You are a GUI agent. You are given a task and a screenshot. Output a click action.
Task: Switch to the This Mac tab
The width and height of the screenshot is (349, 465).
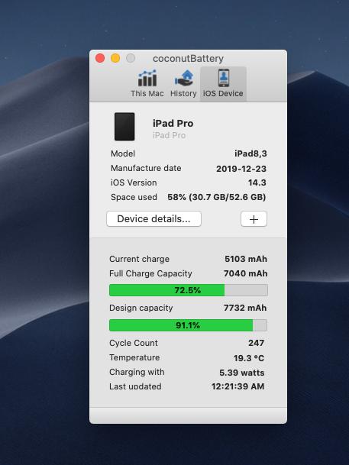pyautogui.click(x=147, y=84)
